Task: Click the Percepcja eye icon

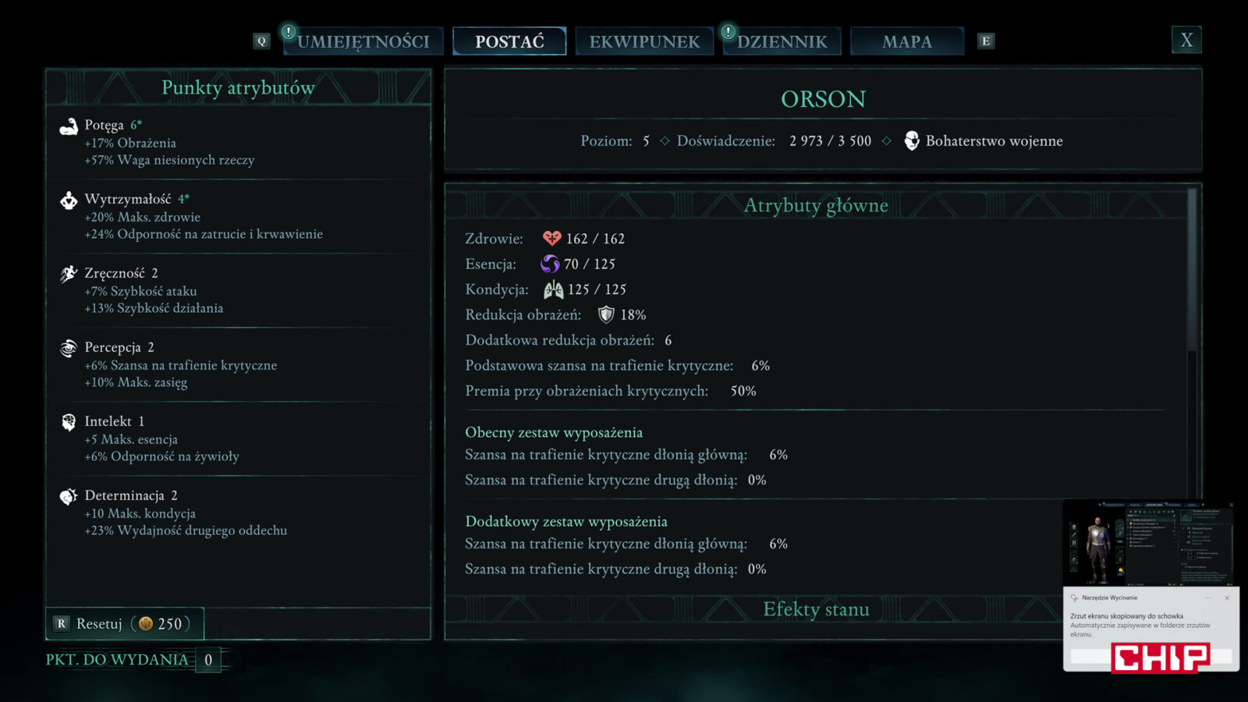Action: [x=69, y=348]
